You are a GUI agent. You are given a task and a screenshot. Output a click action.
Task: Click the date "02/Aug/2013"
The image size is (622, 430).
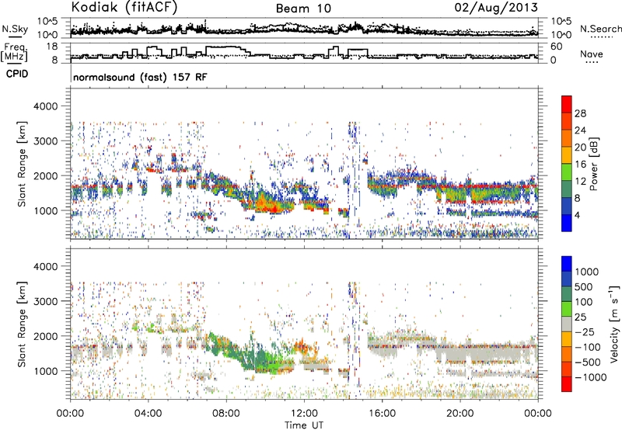pos(496,7)
